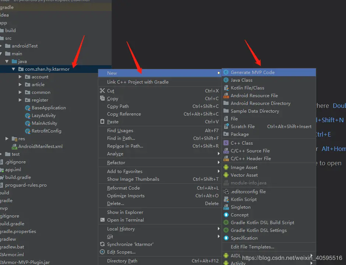The height and width of the screenshot is (265, 346).
Task: Click the Edit Scopes circle icon
Action: click(102, 252)
